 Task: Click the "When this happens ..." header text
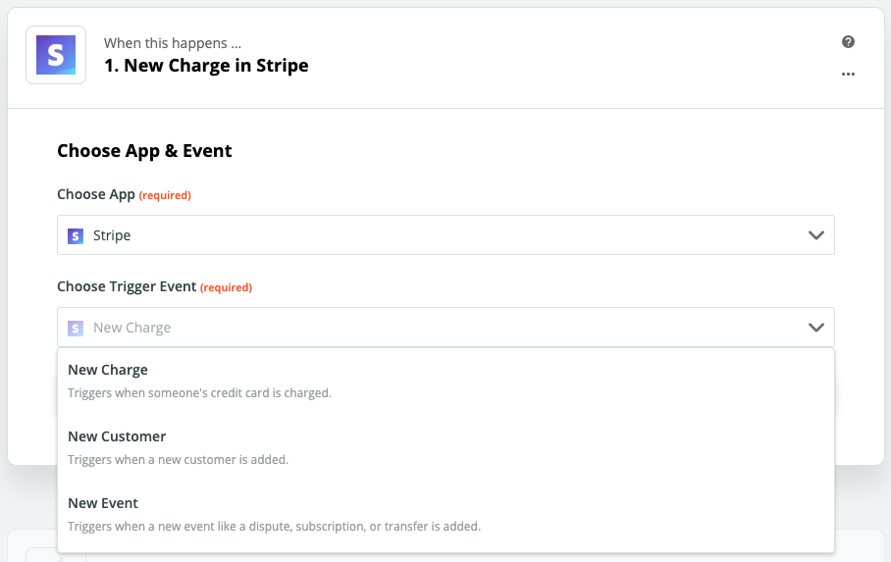(173, 43)
